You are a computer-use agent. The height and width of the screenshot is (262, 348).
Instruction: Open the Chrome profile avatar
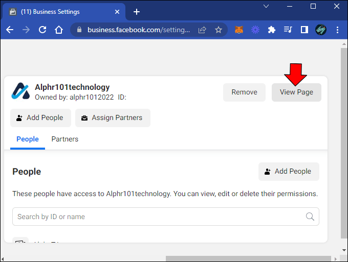click(x=321, y=30)
